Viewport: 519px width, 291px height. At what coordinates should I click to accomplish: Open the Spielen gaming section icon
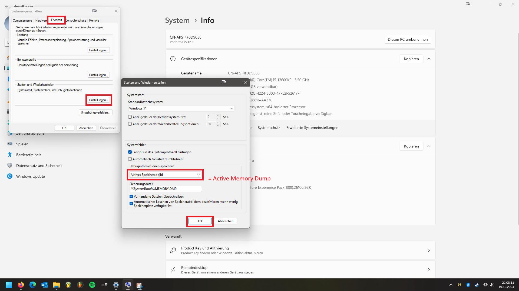point(10,144)
